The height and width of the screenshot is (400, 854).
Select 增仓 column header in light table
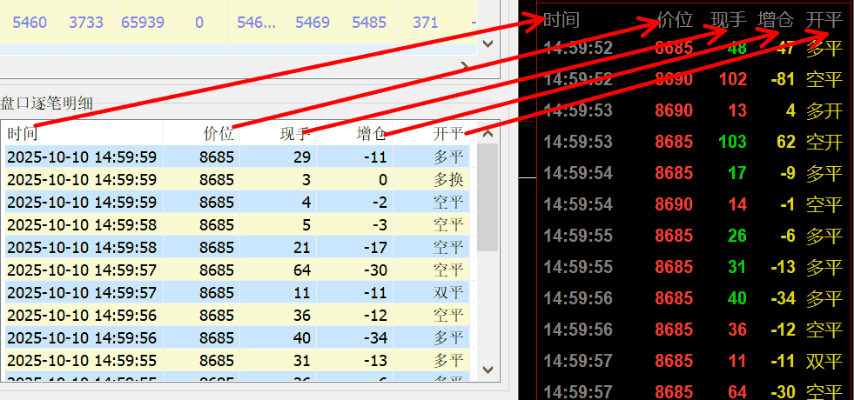pos(372,134)
